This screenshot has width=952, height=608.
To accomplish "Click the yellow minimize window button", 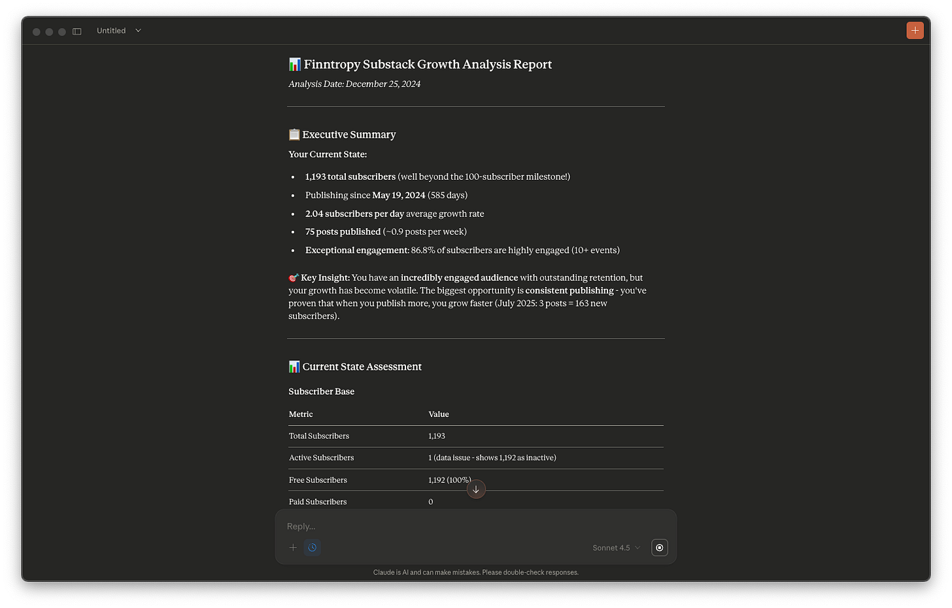I will [49, 31].
